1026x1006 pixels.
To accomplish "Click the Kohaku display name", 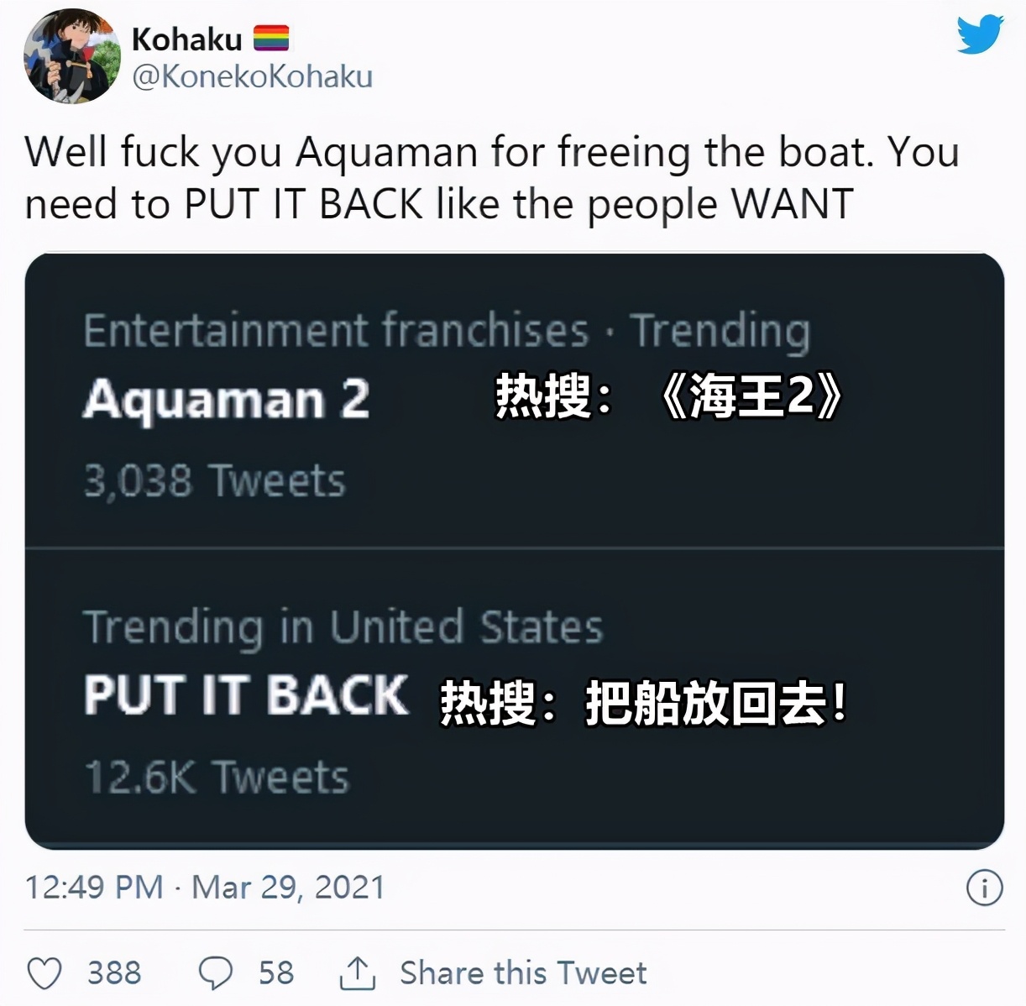I will click(x=186, y=39).
